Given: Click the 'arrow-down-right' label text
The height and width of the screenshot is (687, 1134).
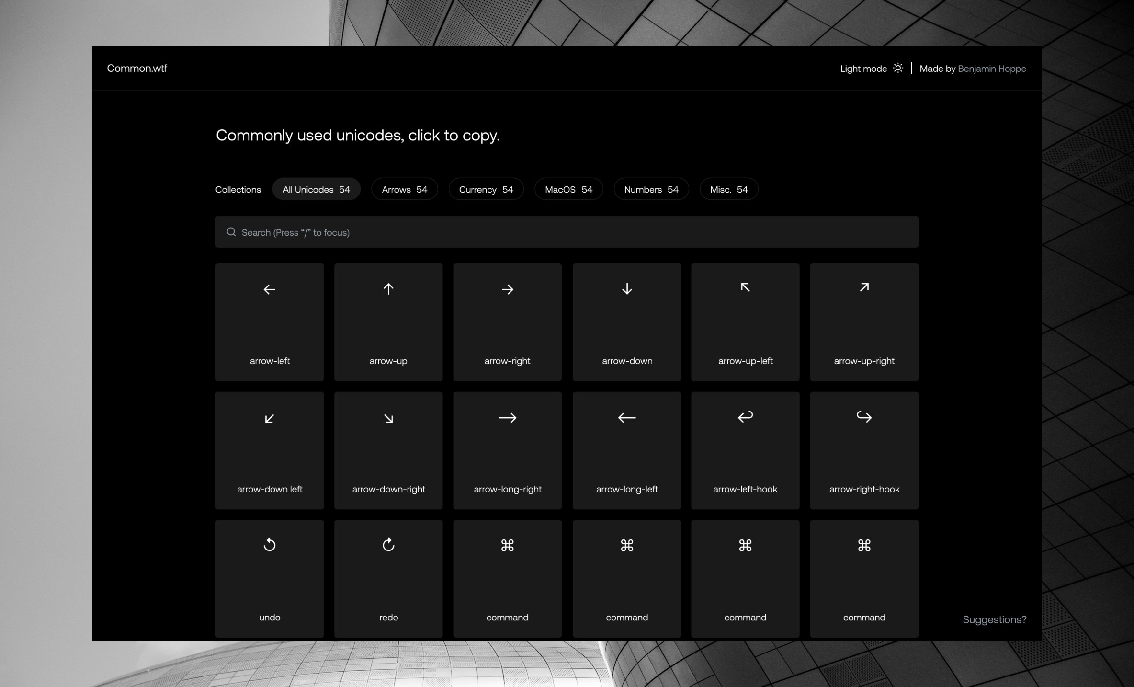Looking at the screenshot, I should (388, 489).
